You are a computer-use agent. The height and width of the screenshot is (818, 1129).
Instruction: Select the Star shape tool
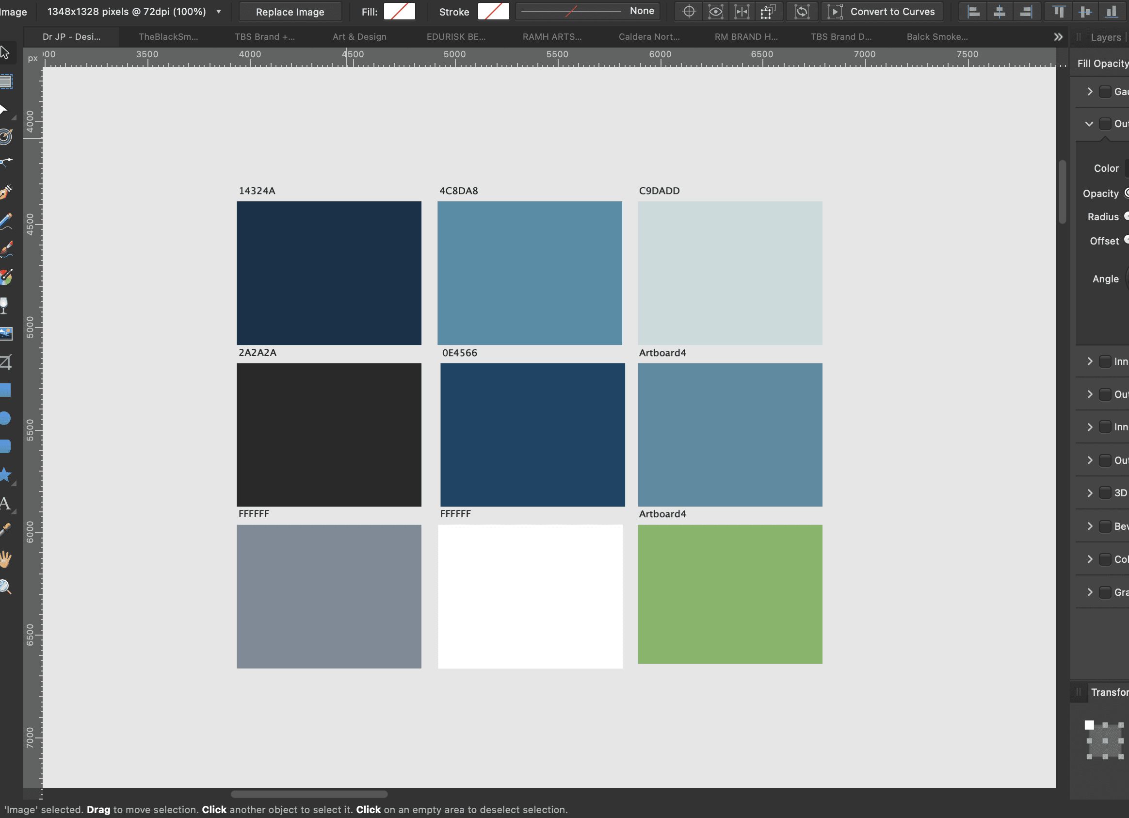(x=5, y=475)
